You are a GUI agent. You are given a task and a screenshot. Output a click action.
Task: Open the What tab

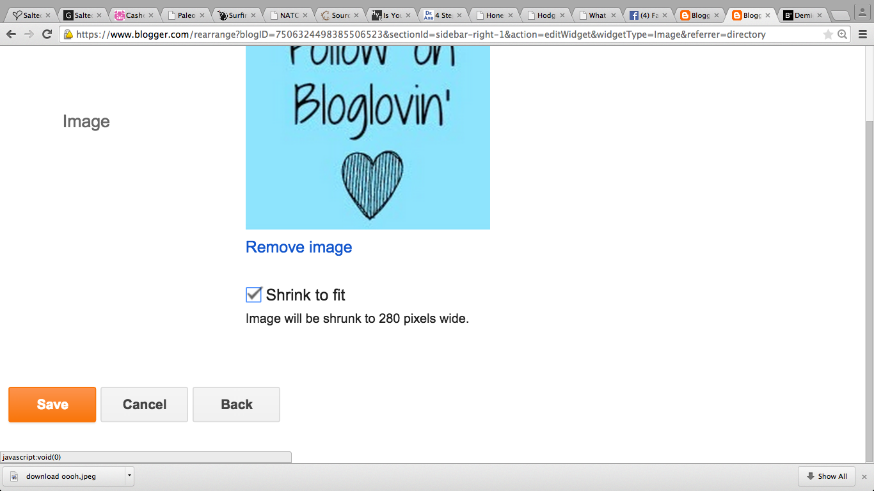598,15
